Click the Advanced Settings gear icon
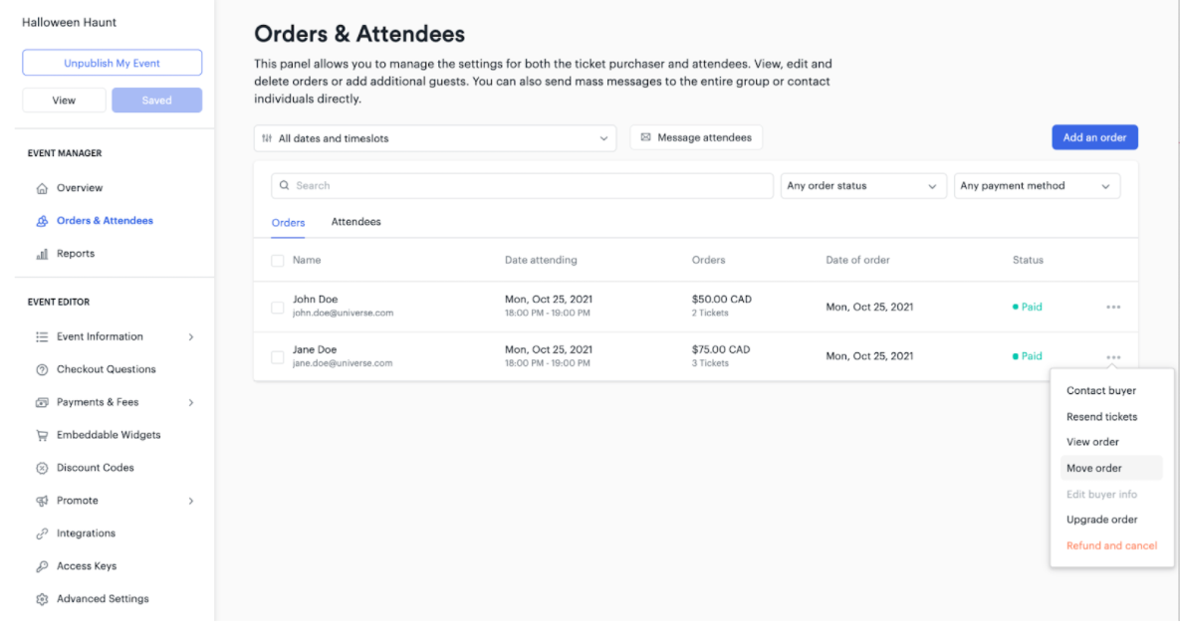 42,600
